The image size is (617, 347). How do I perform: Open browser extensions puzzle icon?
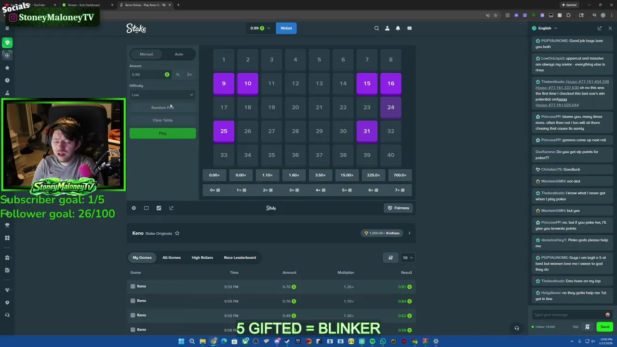568,15
